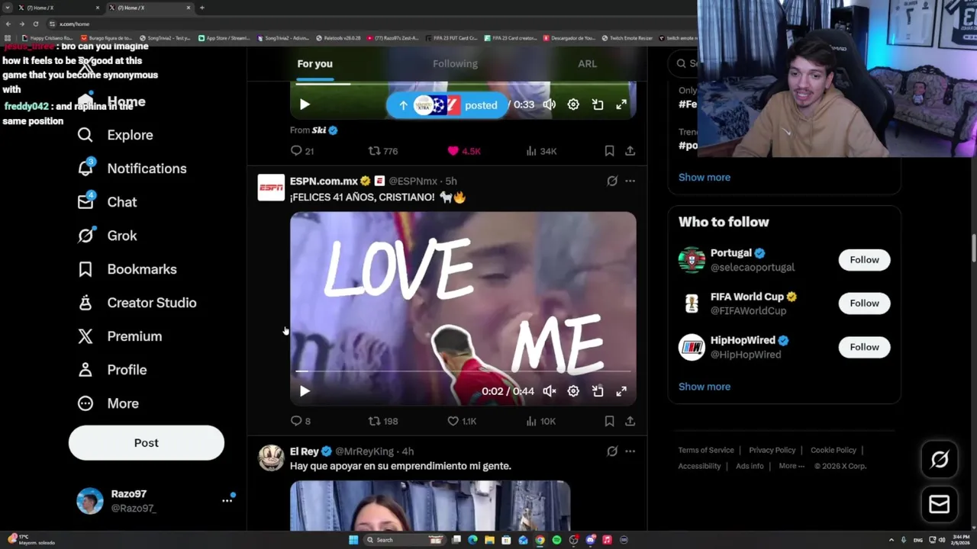Toggle sound on the top video

pyautogui.click(x=550, y=104)
